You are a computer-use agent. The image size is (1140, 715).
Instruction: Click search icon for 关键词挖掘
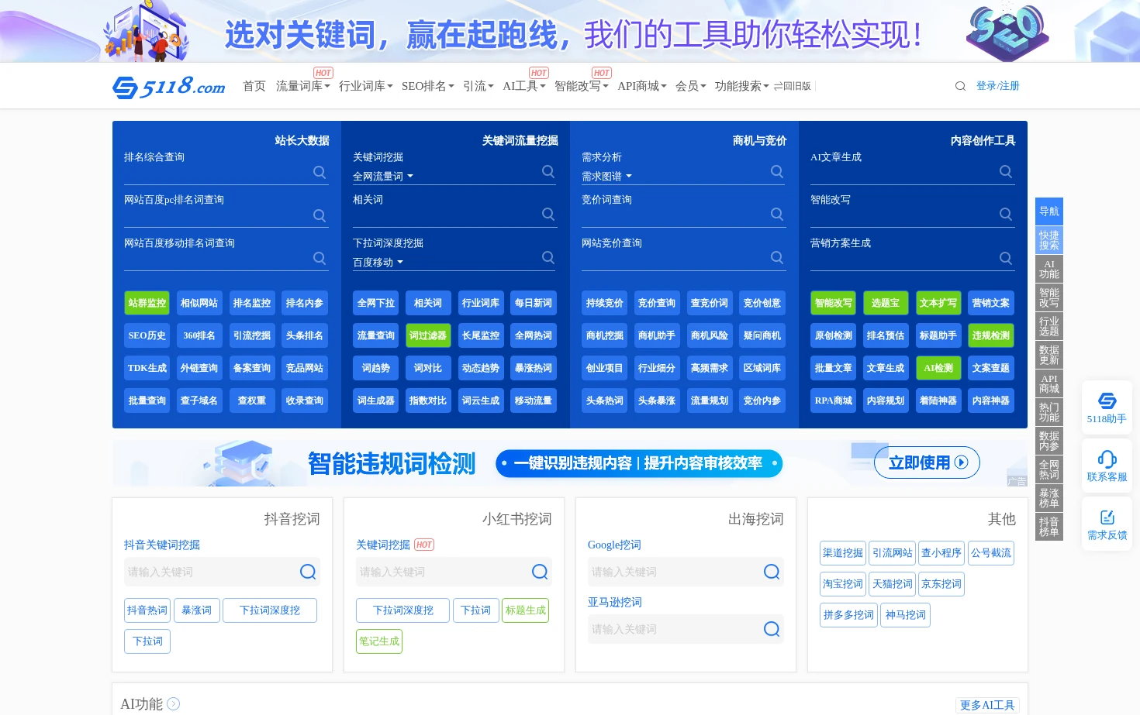coord(548,171)
